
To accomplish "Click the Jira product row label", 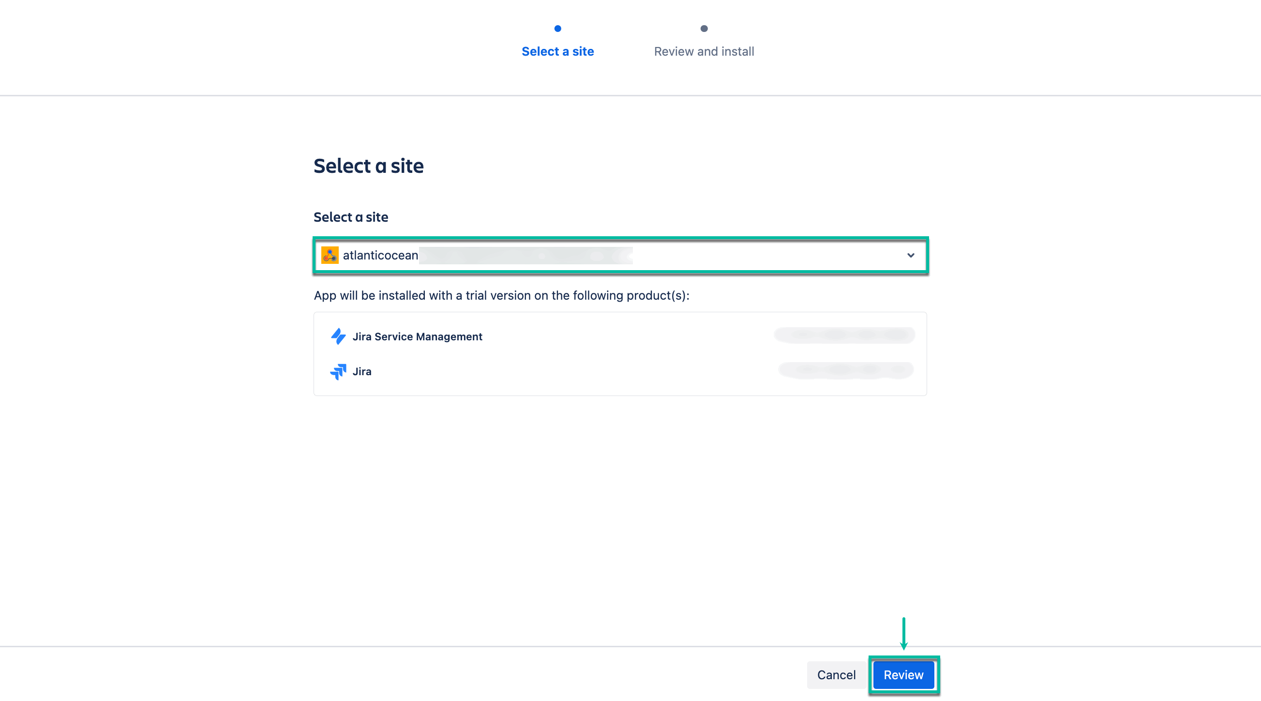I will 362,371.
